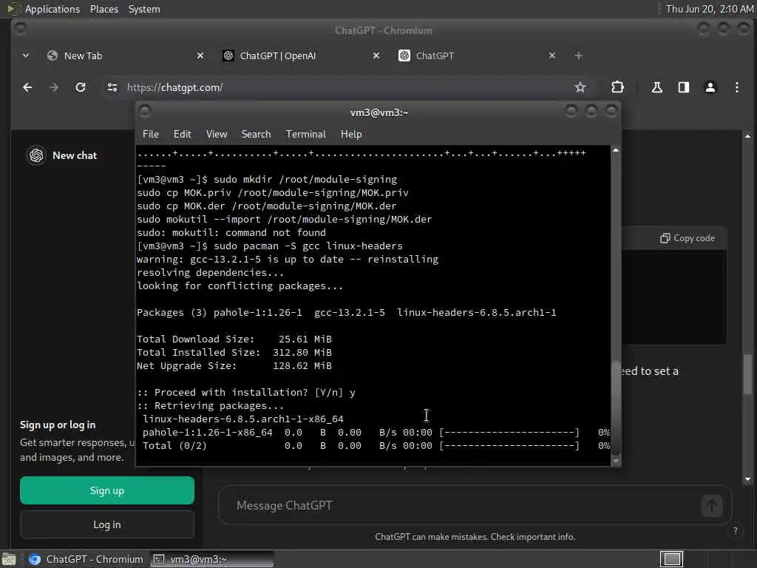This screenshot has width=757, height=568.
Task: Open the terminal Edit menu
Action: 182,135
